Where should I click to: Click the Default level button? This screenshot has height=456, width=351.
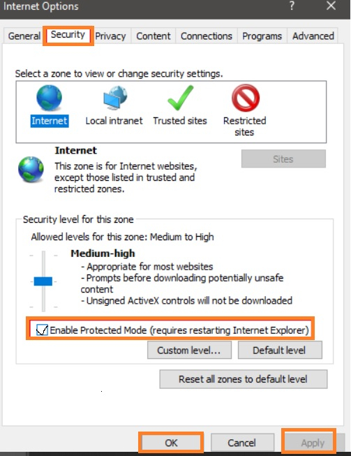click(280, 350)
